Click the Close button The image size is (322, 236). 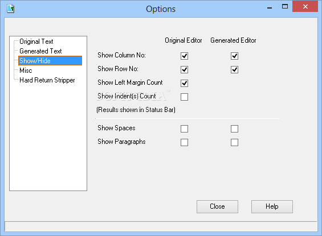pyautogui.click(x=217, y=206)
